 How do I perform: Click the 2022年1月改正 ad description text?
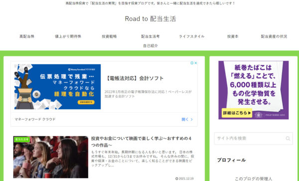coord(148,94)
